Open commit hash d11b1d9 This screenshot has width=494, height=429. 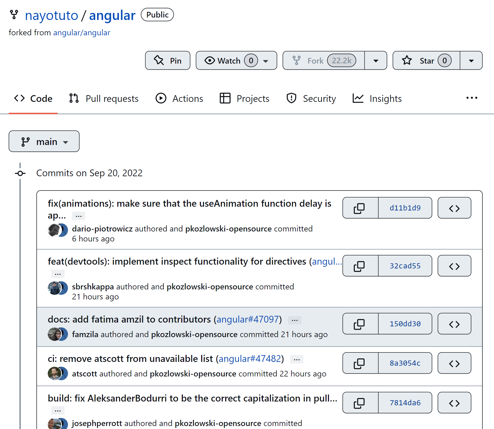point(405,208)
